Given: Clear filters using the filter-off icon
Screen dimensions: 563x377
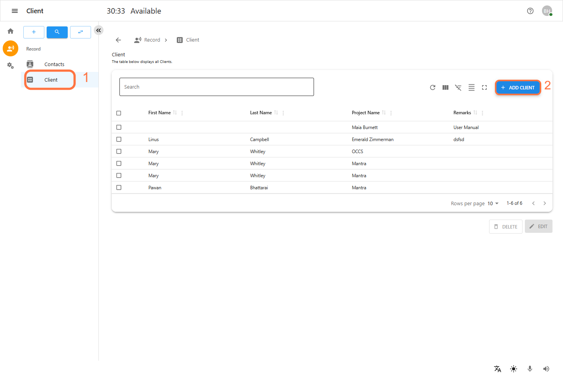Looking at the screenshot, I should (x=458, y=87).
